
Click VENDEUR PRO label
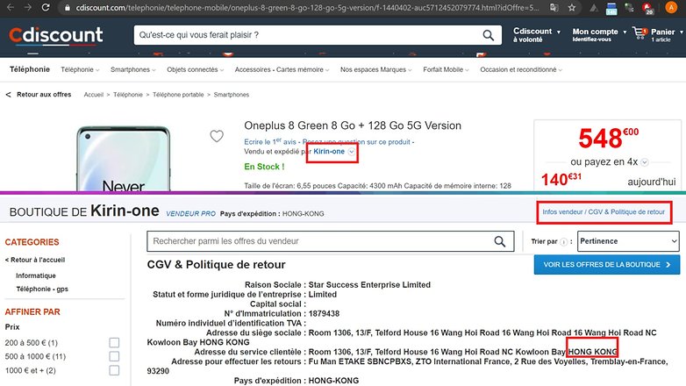point(190,213)
